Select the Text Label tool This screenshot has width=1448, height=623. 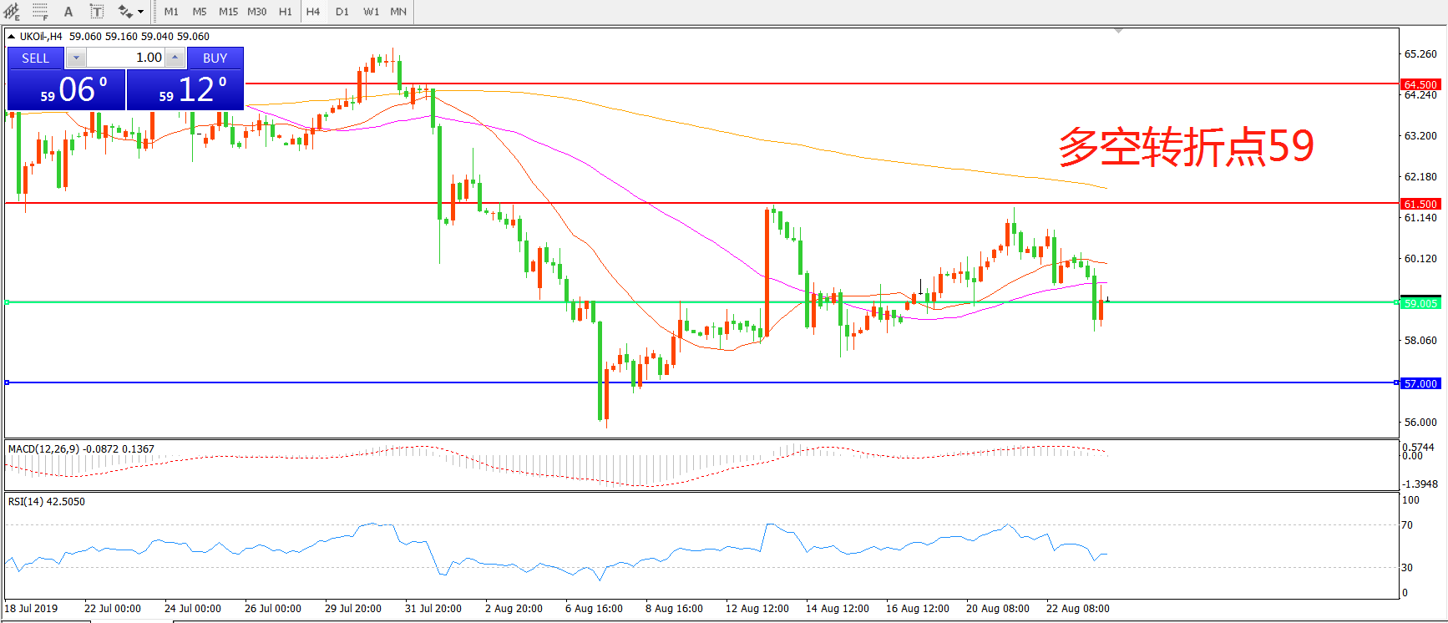pyautogui.click(x=97, y=12)
